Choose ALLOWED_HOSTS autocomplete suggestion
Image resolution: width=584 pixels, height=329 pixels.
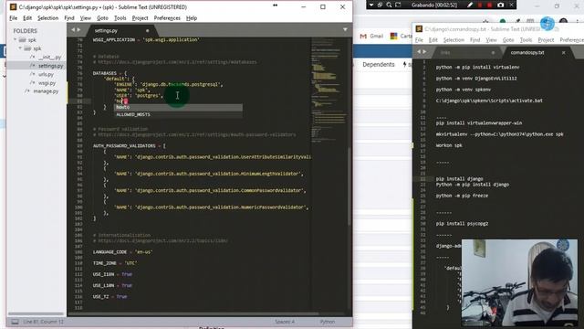point(178,114)
